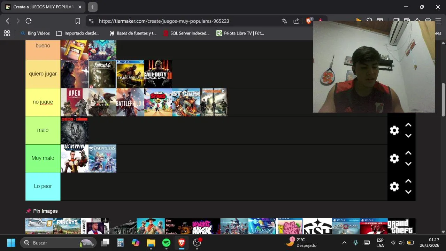Select The Division 2 cover

pyautogui.click(x=214, y=102)
